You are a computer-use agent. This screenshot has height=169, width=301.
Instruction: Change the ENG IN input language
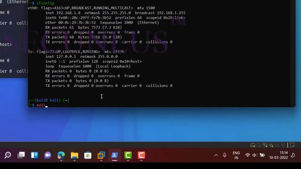[x=236, y=155]
